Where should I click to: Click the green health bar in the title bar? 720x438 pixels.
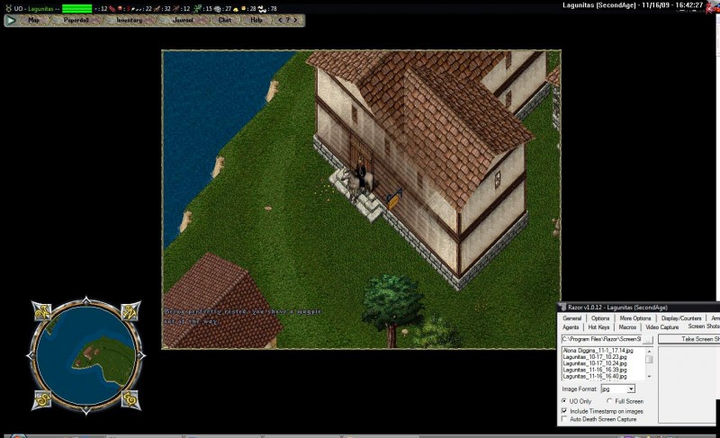[76, 8]
